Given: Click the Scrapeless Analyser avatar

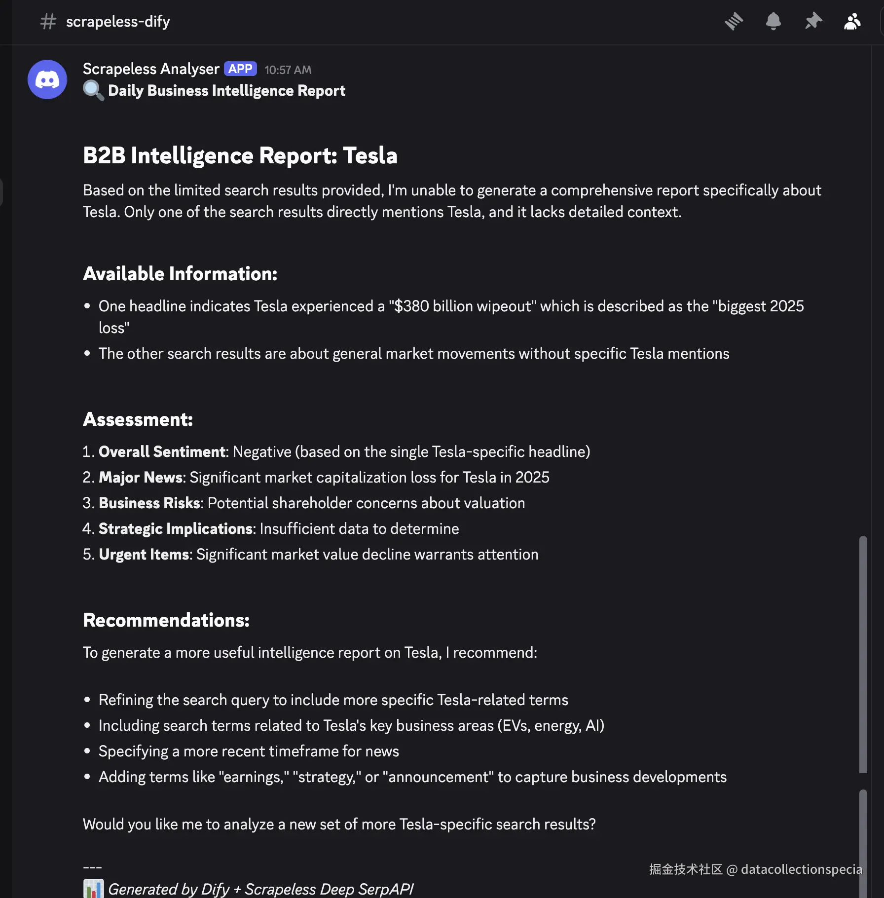Looking at the screenshot, I should click(47, 79).
